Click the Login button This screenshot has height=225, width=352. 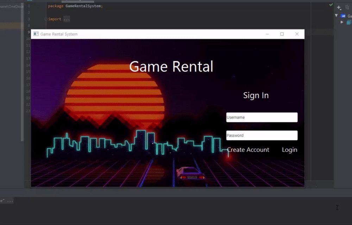tap(289, 150)
